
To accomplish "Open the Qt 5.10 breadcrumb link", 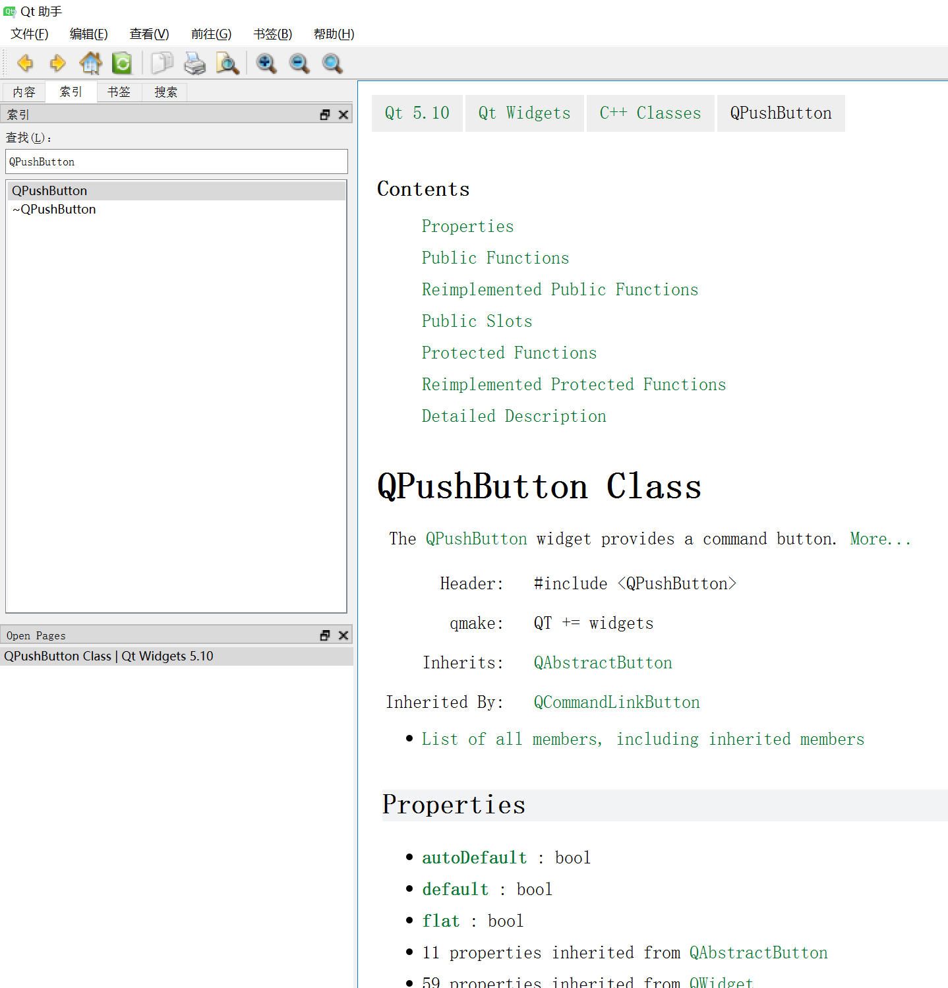I will coord(417,113).
